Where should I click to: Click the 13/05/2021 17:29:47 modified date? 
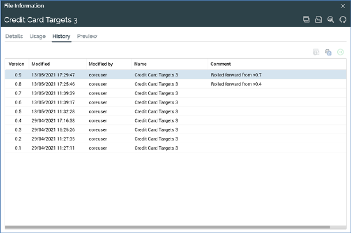pos(53,75)
